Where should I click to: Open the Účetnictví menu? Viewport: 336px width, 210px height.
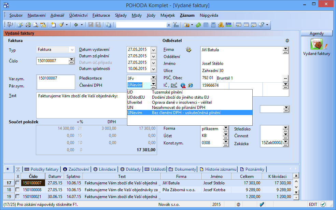(x=78, y=15)
